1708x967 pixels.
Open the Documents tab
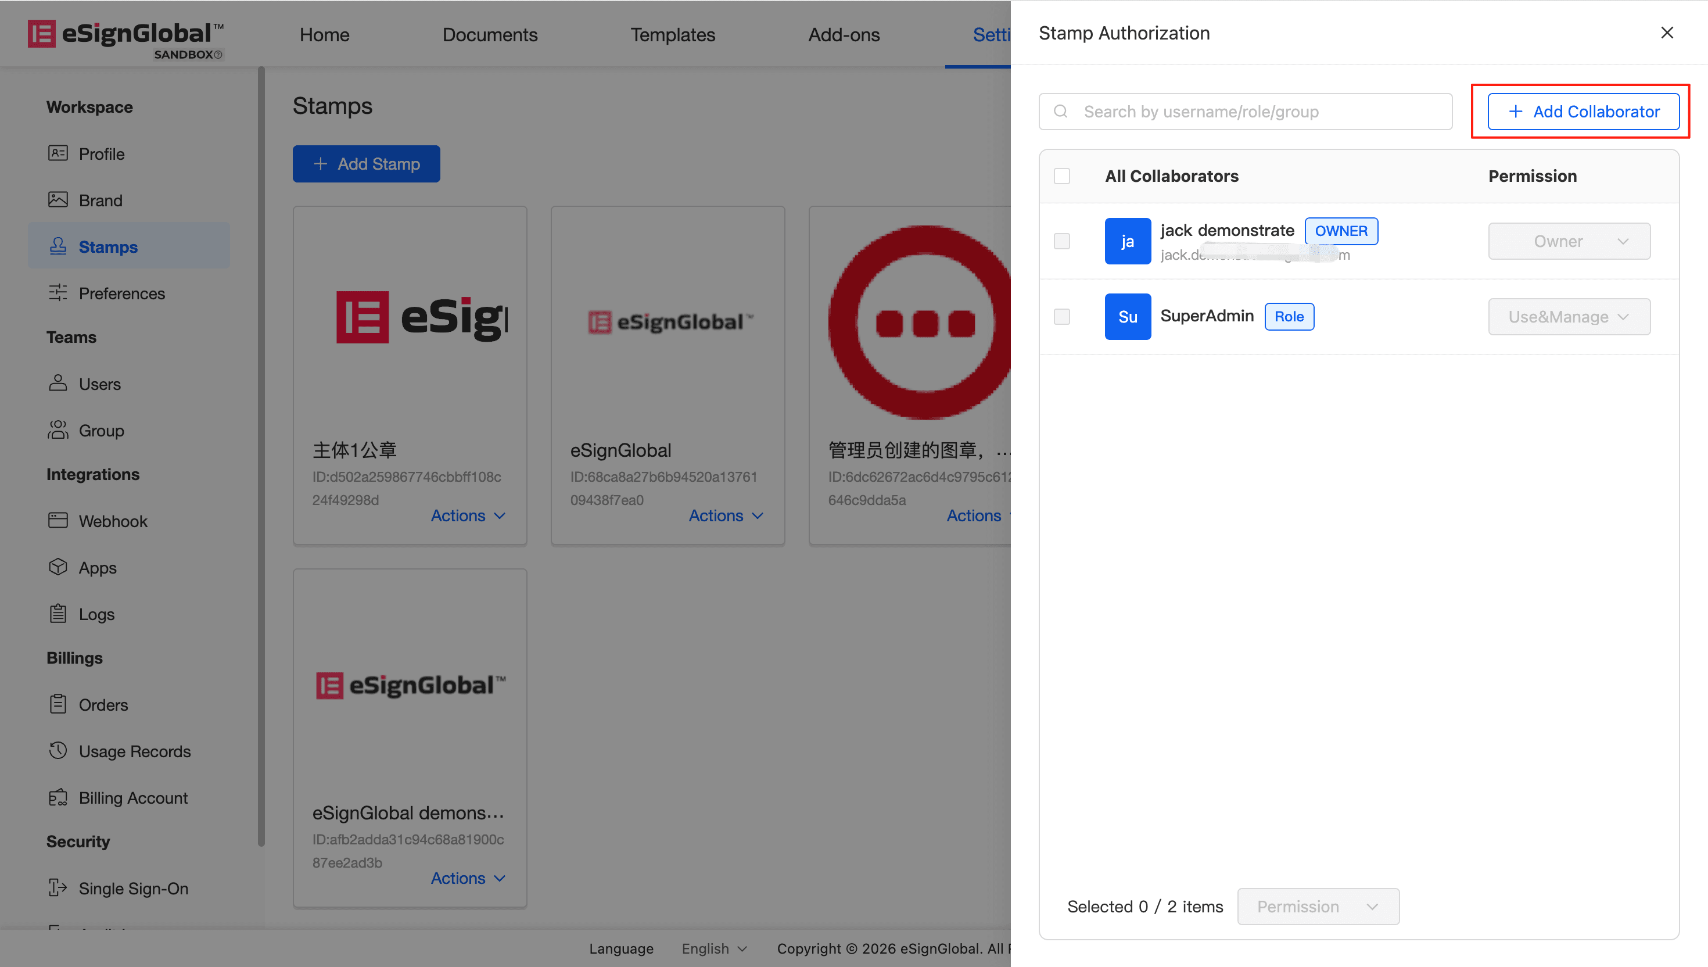[489, 34]
